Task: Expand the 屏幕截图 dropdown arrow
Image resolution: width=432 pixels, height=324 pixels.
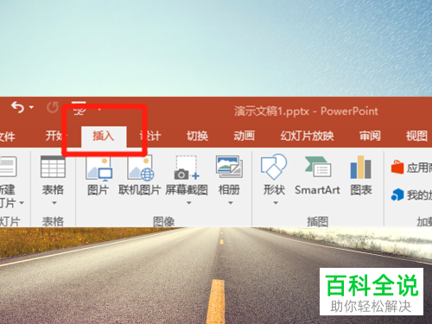Action: click(189, 203)
